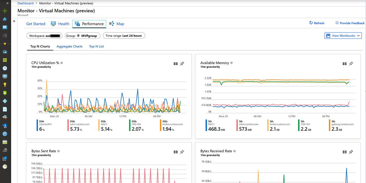Go to Home via sidebar house icon

tap(5, 19)
